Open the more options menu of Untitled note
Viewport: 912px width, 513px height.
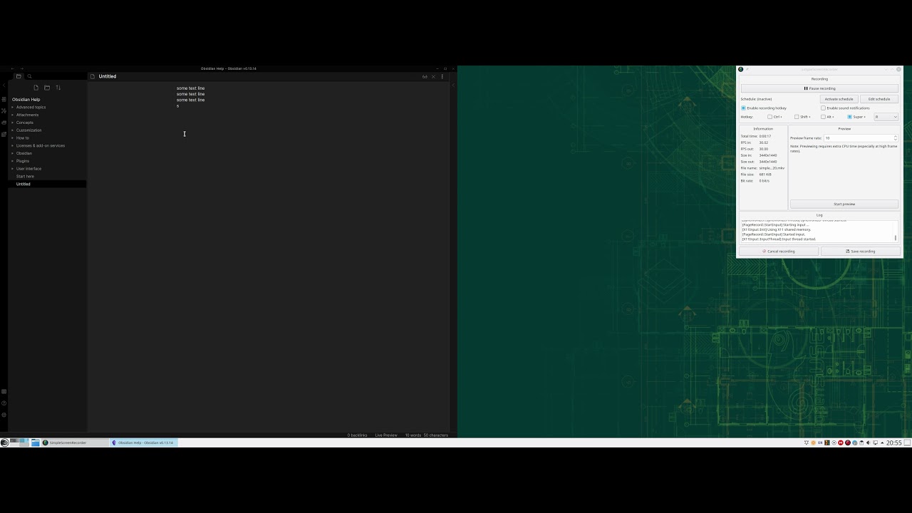[x=442, y=76]
